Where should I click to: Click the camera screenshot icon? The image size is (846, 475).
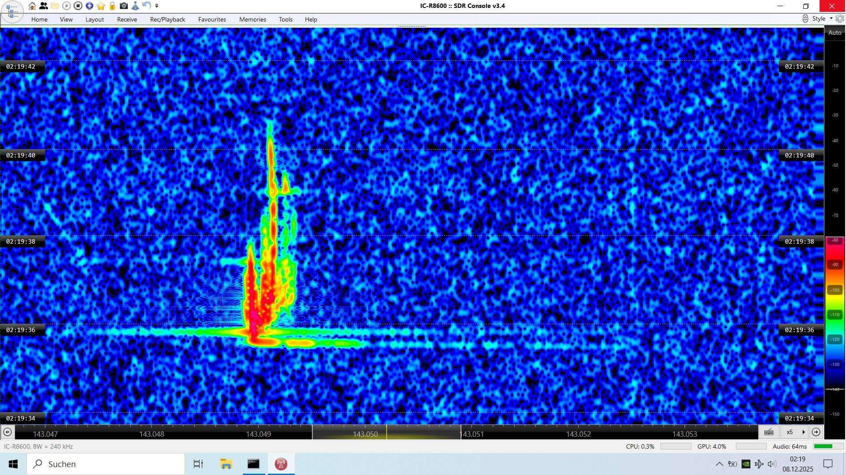124,6
